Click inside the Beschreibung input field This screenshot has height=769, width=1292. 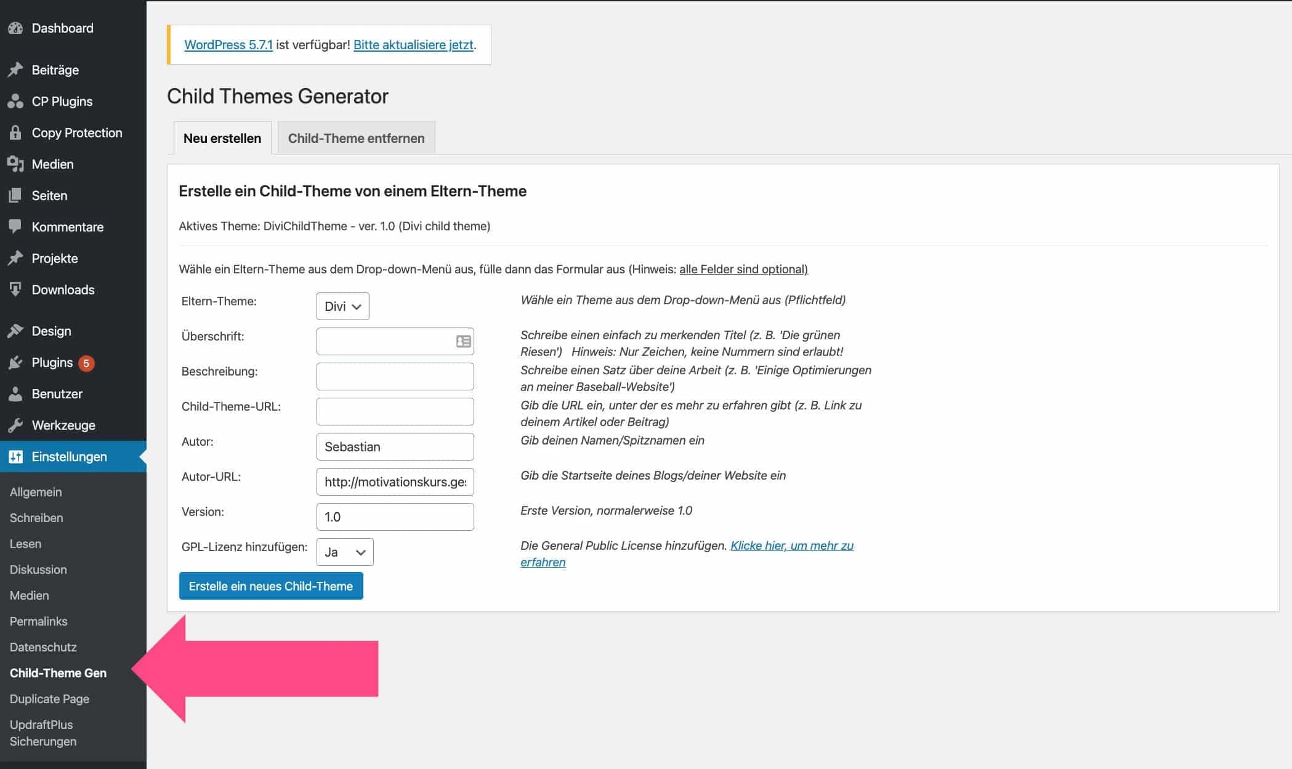(x=395, y=376)
